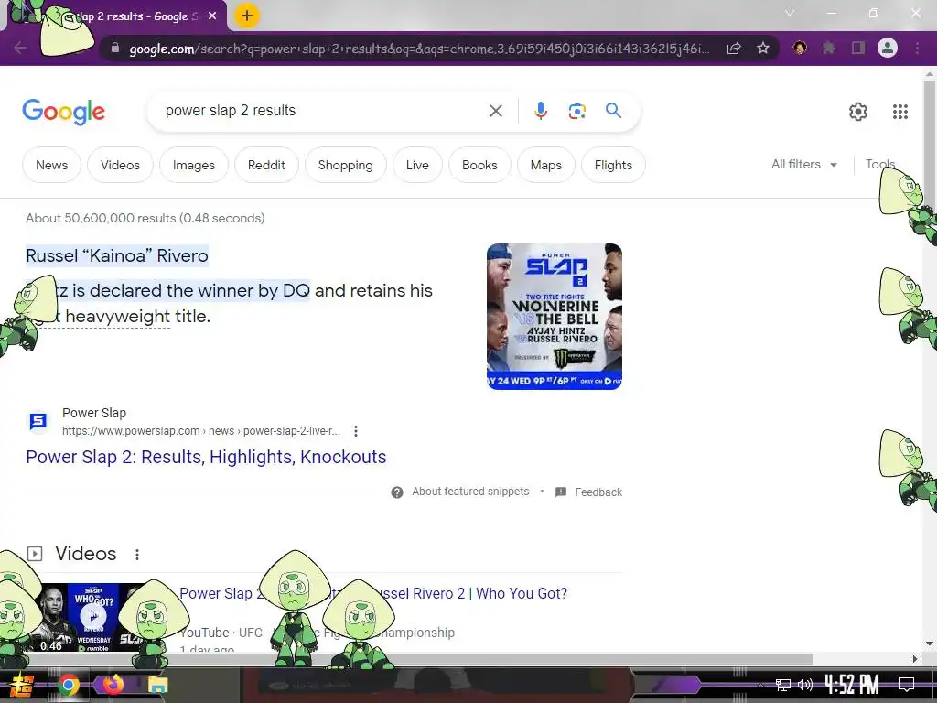Image resolution: width=937 pixels, height=703 pixels.
Task: Start a voice search with the microphone
Action: tap(540, 111)
